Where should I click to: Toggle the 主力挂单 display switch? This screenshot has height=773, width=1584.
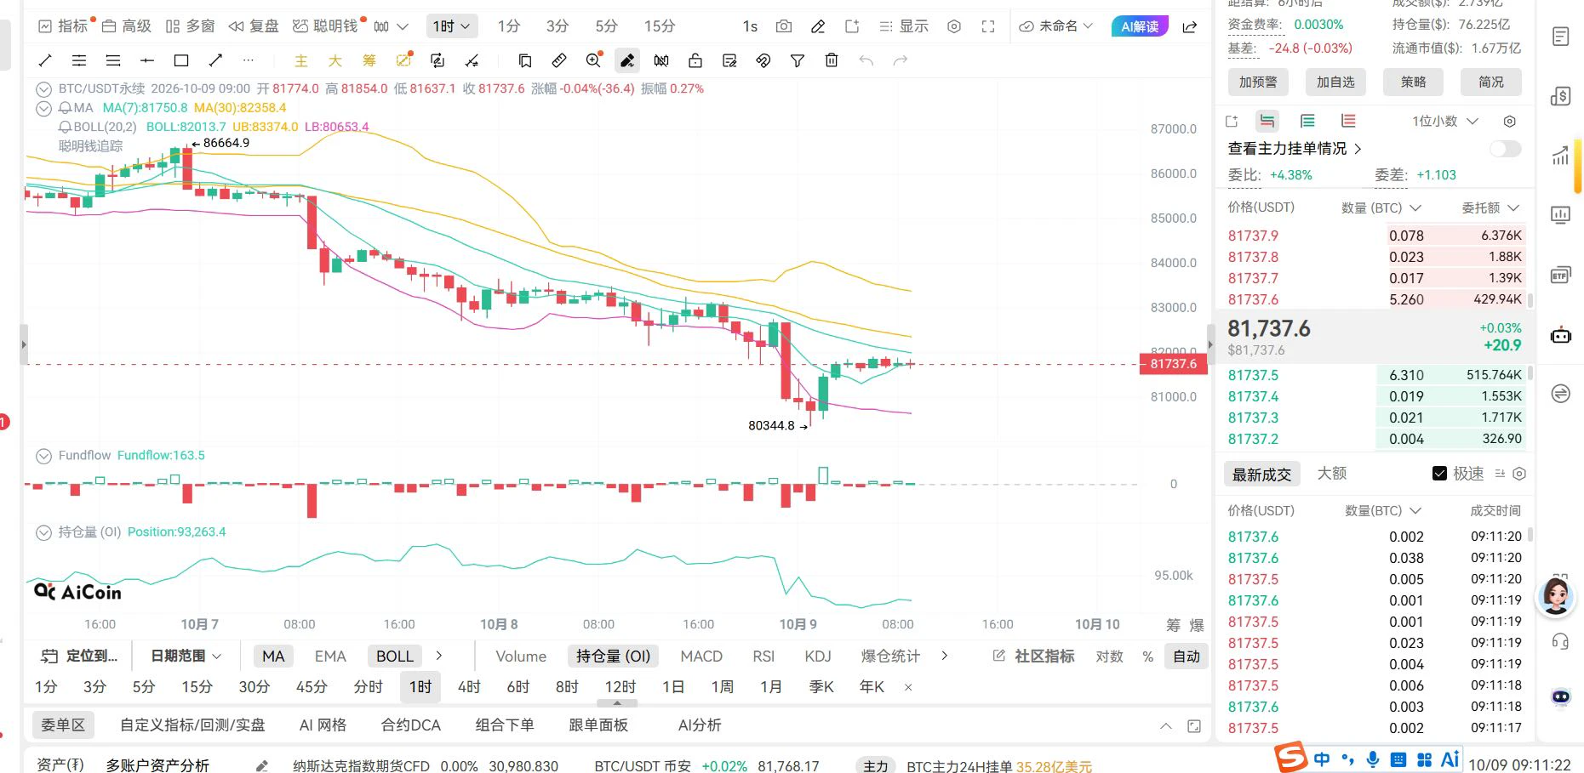[1505, 149]
